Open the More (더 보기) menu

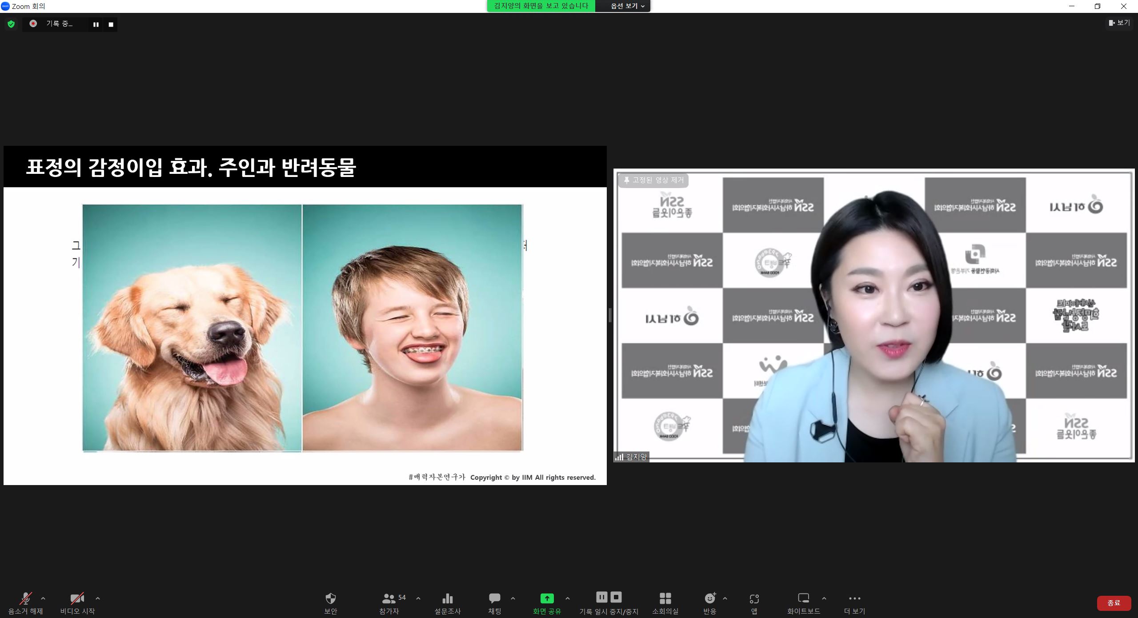pos(854,598)
